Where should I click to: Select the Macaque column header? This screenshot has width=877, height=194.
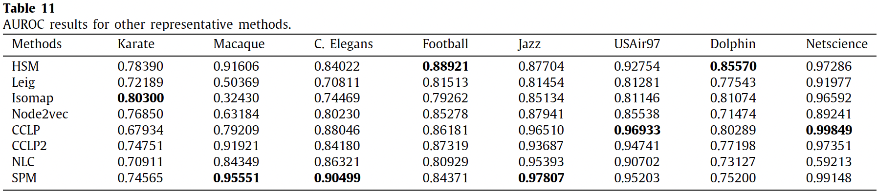[x=239, y=44]
